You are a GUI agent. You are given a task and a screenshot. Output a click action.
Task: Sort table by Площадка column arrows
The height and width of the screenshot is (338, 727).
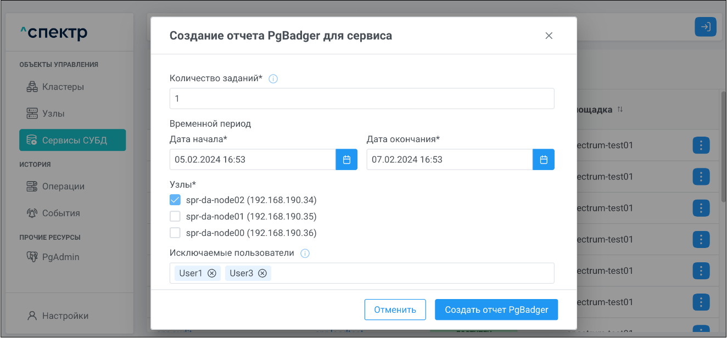click(x=620, y=110)
